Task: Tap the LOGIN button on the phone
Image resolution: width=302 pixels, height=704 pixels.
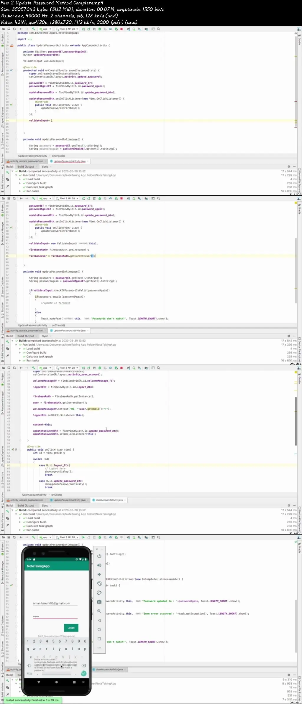Action: (71, 628)
